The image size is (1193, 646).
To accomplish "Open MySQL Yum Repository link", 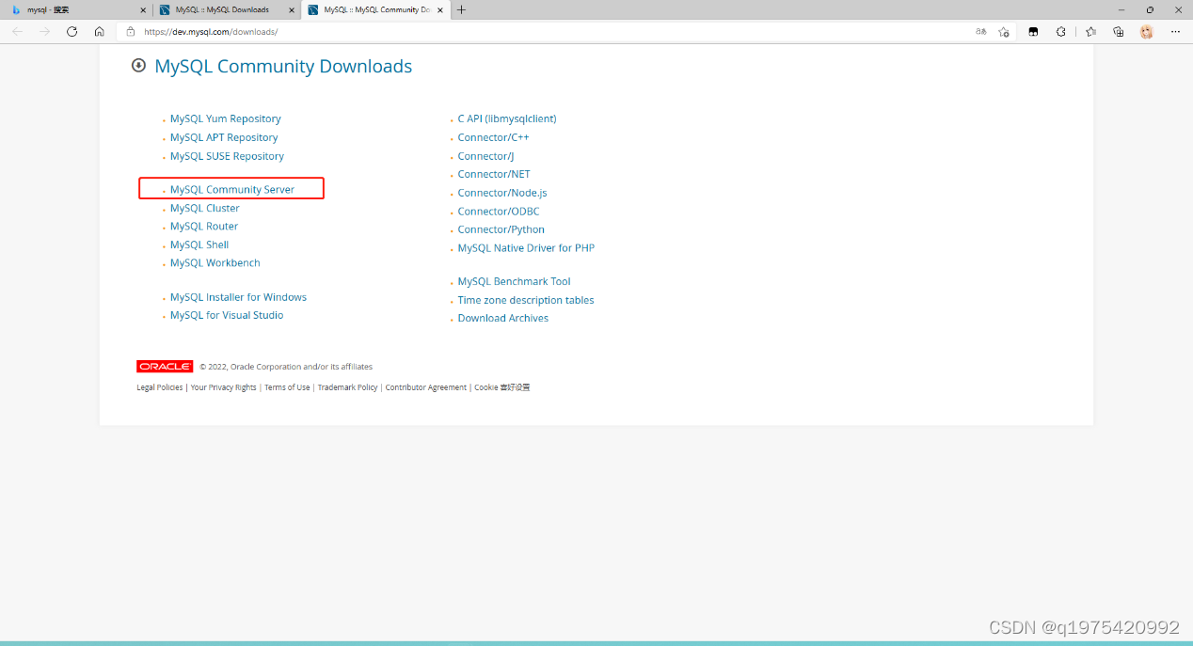I will (x=226, y=118).
